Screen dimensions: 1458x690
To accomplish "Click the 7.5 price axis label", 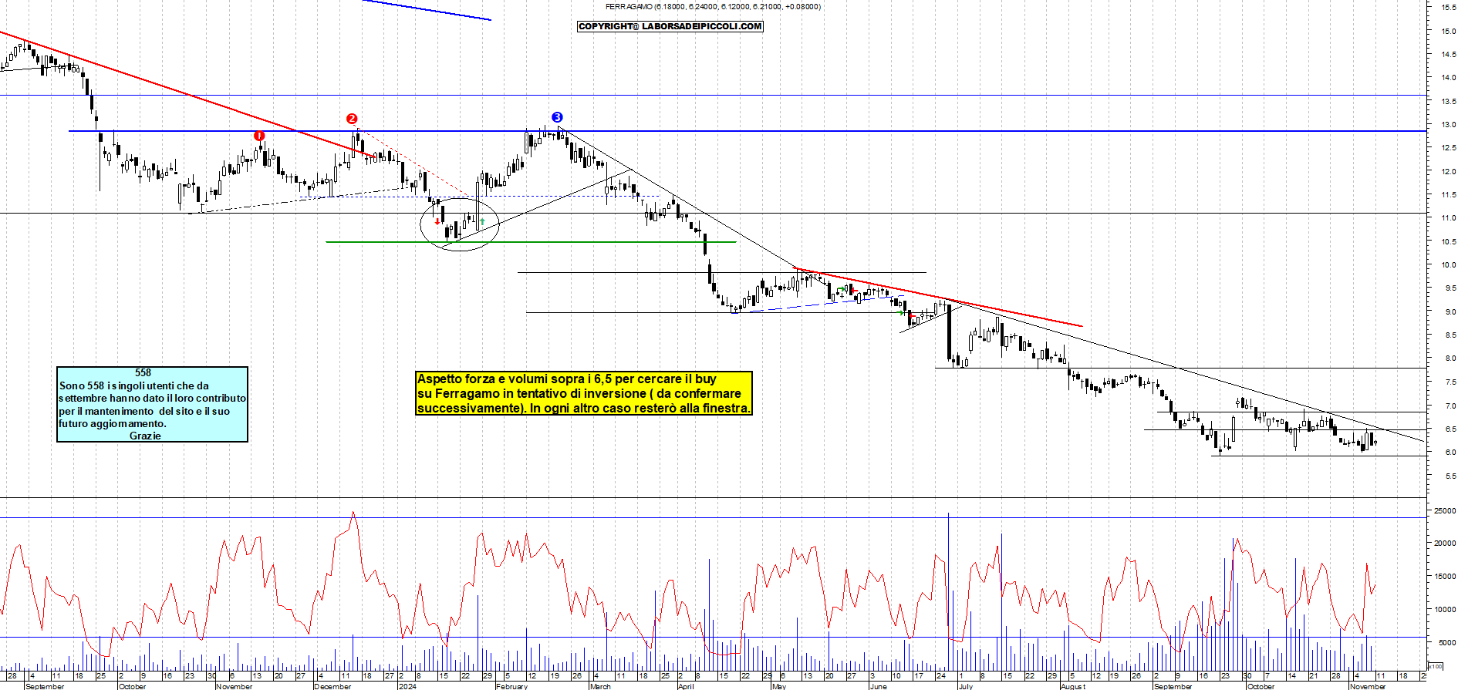I will pyautogui.click(x=1450, y=382).
